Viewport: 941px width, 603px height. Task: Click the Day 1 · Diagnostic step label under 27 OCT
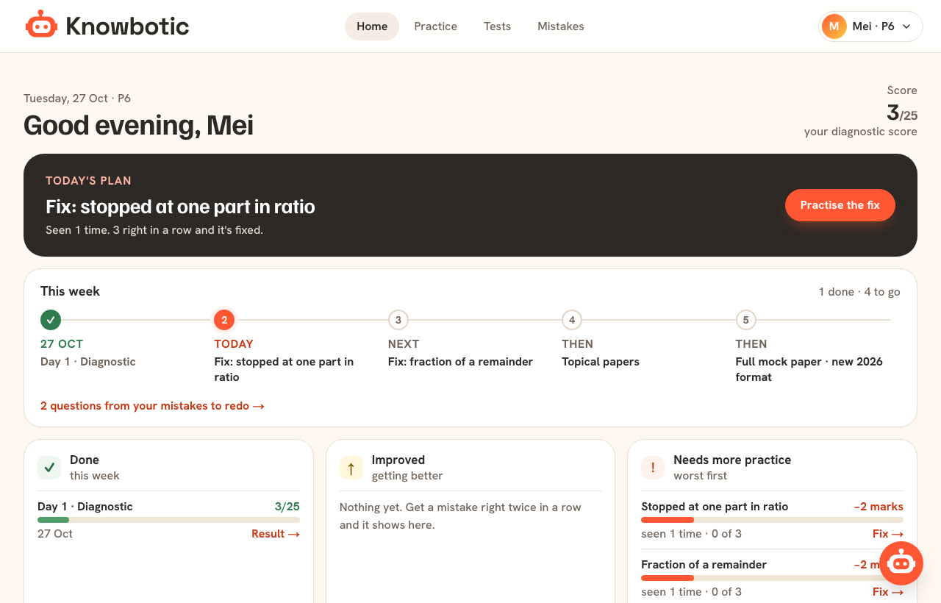pyautogui.click(x=88, y=362)
